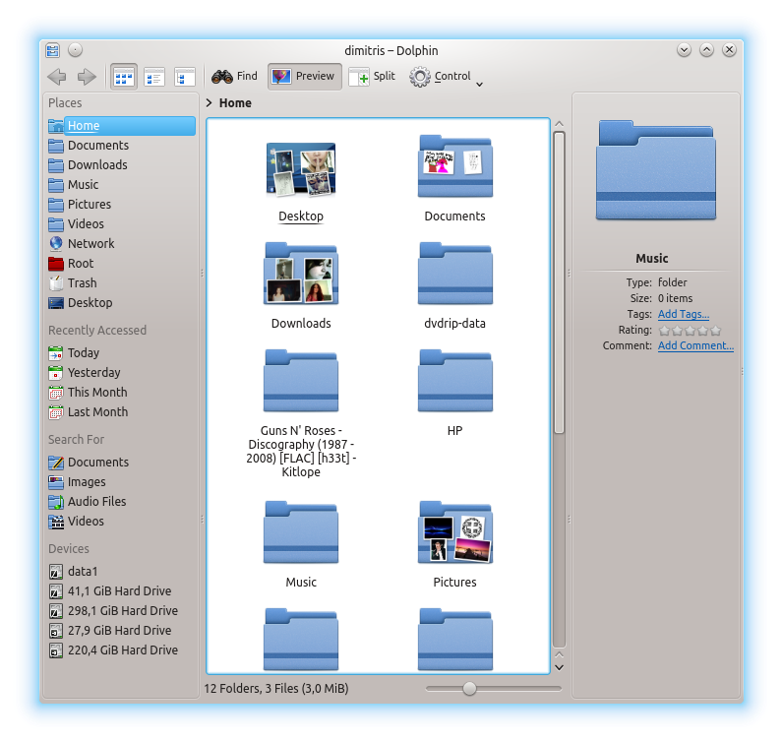Open Music in Places panel
Viewport: 783px width, 743px height.
point(121,185)
